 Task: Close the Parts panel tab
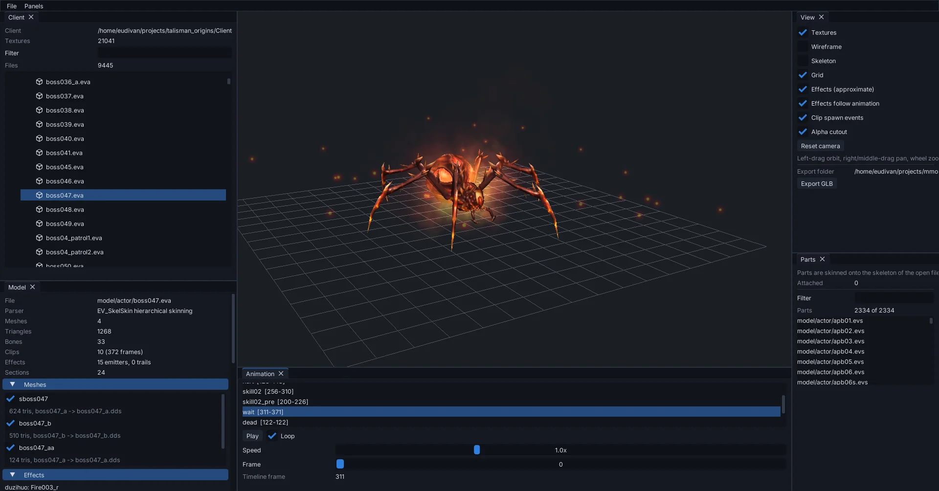822,259
